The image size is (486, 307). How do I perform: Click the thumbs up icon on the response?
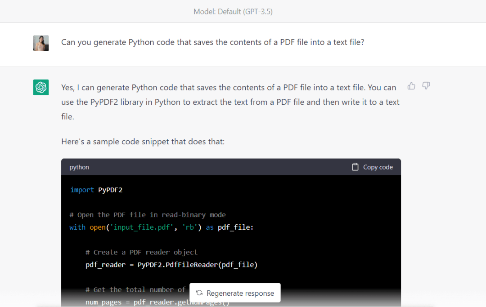[411, 86]
